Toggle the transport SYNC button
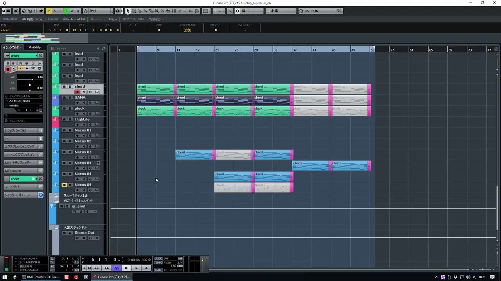This screenshot has width=501, height=281. pos(158,270)
